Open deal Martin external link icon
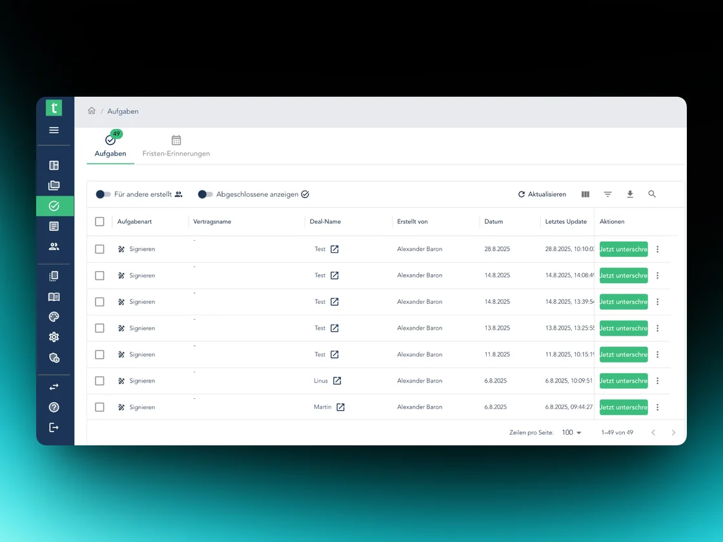 tap(340, 407)
